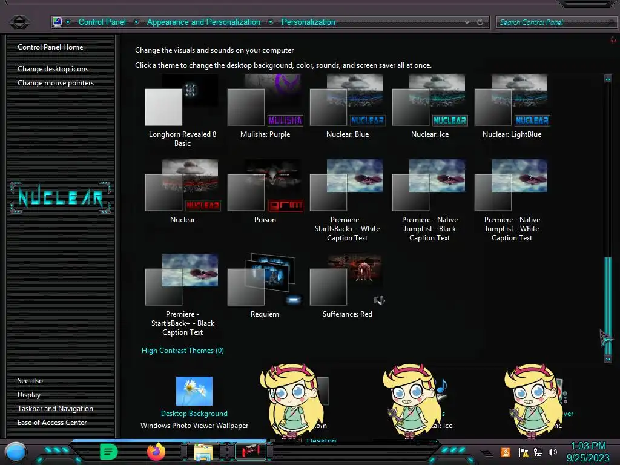620x465 pixels.
Task: Launch Firefox from the taskbar
Action: tap(156, 452)
